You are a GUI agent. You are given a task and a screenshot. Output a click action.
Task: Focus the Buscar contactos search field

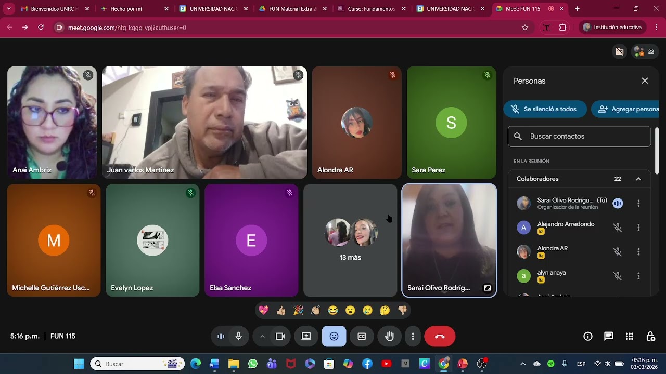click(579, 136)
